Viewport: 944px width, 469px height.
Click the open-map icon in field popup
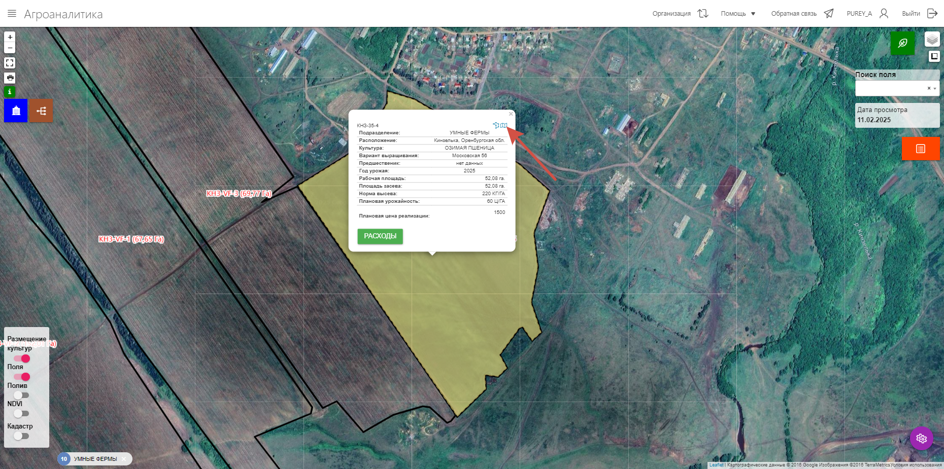click(x=503, y=125)
